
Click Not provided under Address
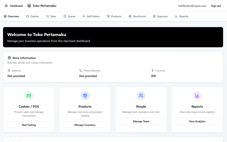click(x=16, y=76)
